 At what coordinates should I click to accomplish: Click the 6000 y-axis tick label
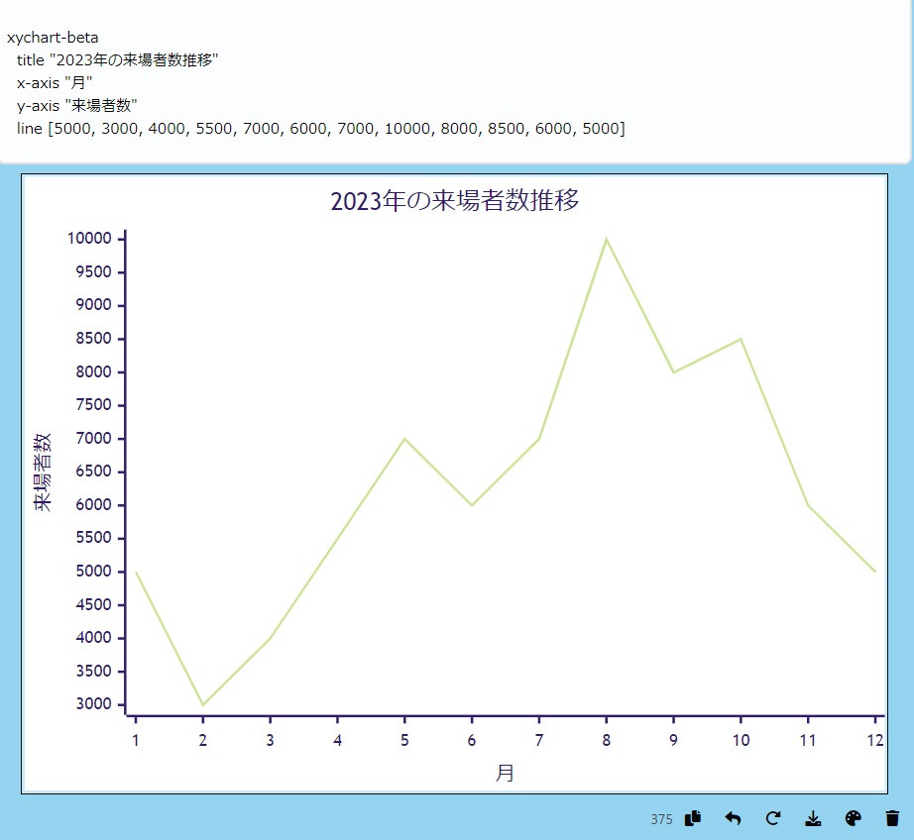93,504
